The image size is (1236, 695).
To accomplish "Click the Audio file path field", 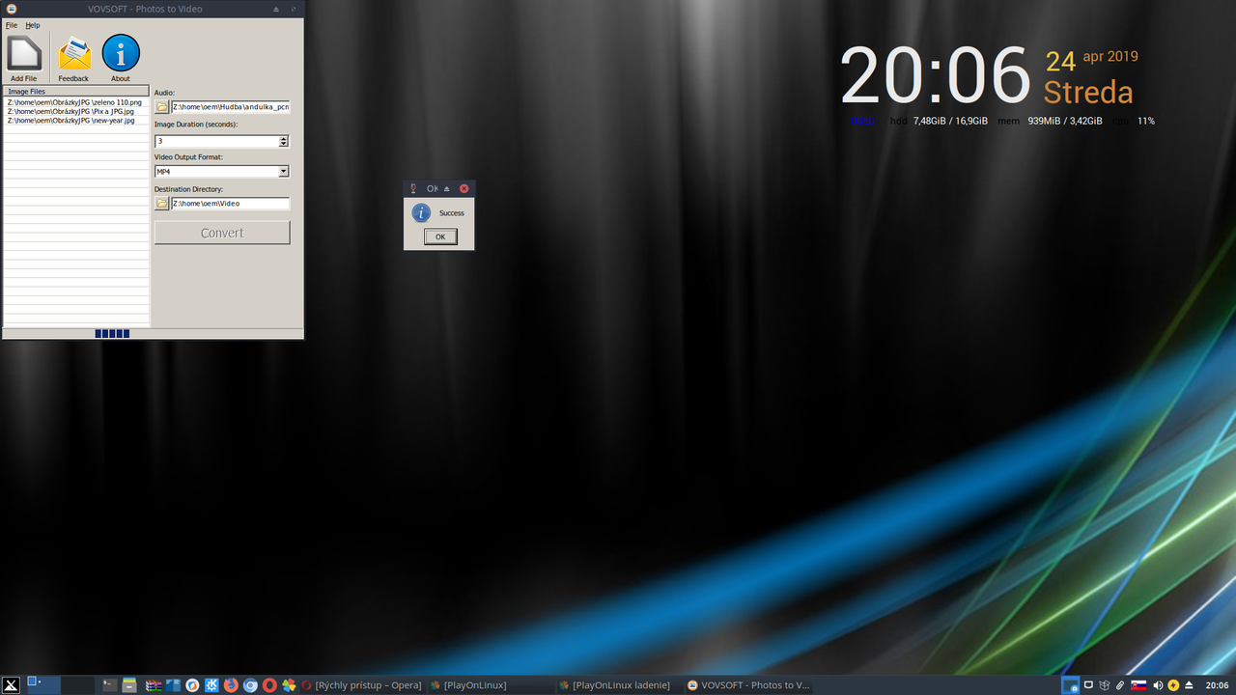I will pos(231,107).
